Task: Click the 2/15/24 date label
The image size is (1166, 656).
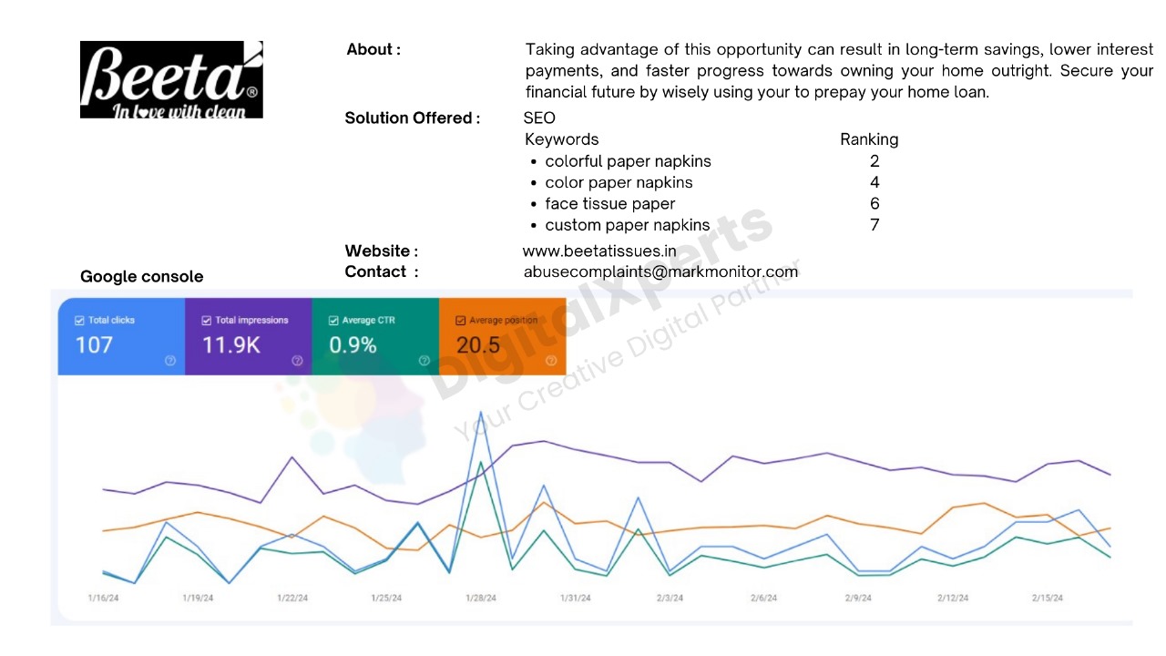Action: 1048,599
